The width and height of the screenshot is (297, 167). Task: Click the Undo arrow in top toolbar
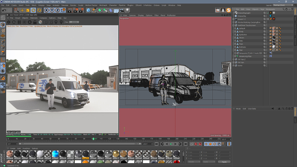[4, 10]
